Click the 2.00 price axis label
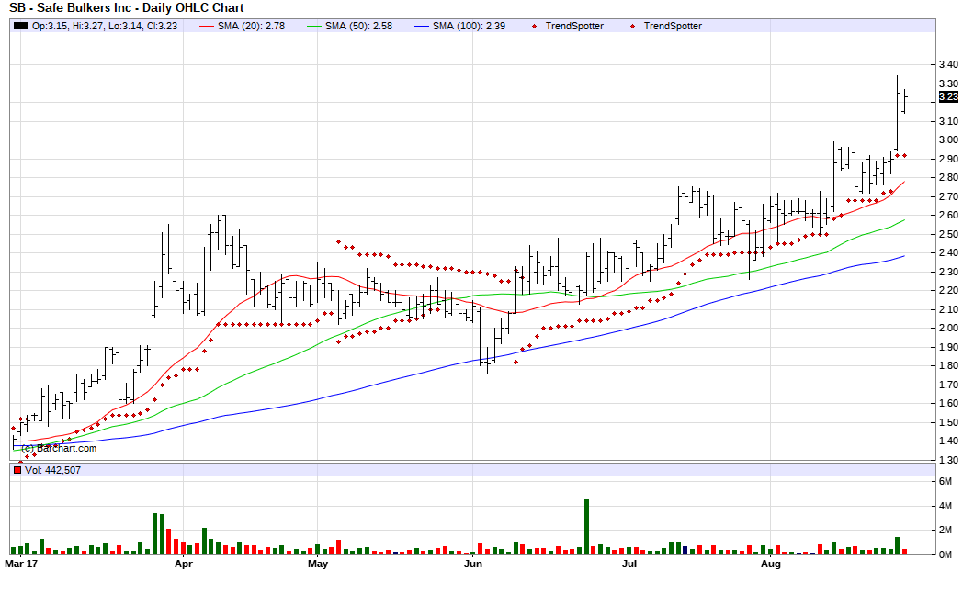This screenshot has height=592, width=974. point(948,328)
